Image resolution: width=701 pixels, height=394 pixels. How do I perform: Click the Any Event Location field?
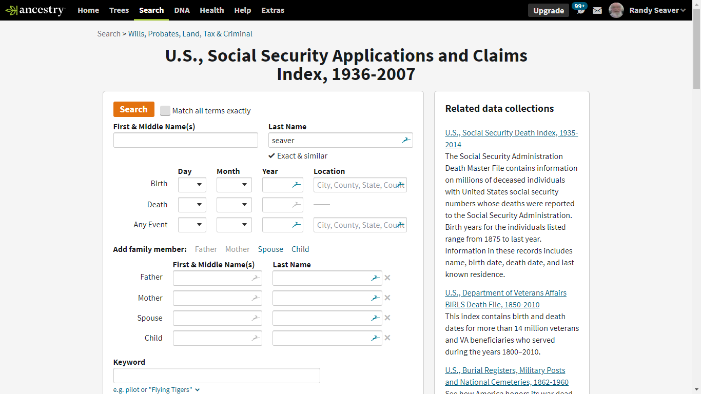pyautogui.click(x=360, y=225)
